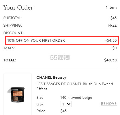Image resolution: width=120 pixels, height=115 pixels.
Task: Select the 140 - tweed beige size text
Action: 76,98
